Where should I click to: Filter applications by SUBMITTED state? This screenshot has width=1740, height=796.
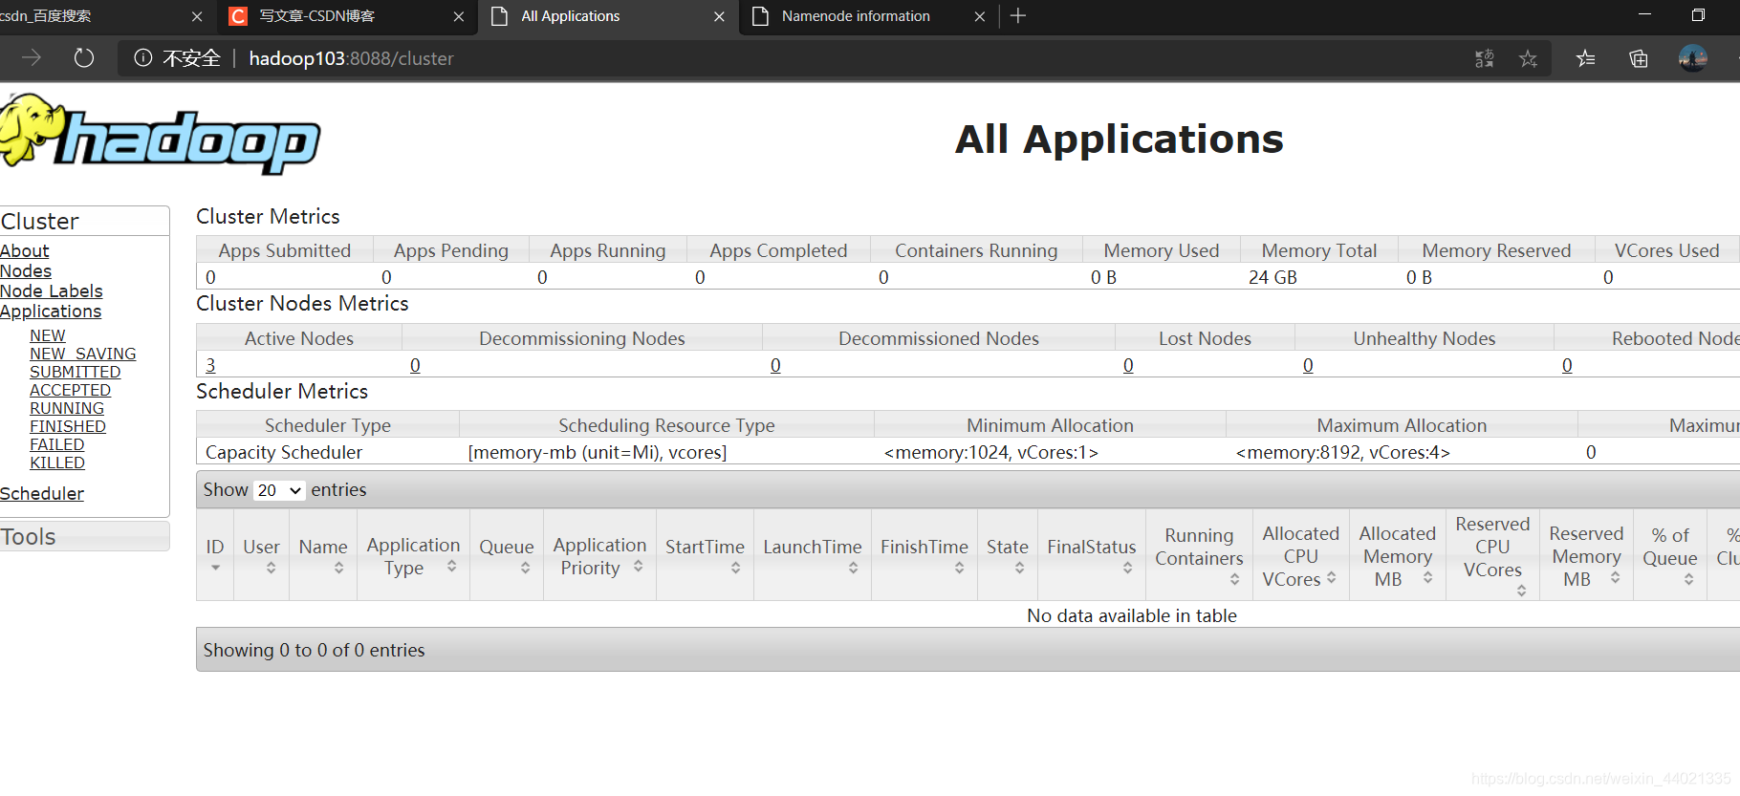pyautogui.click(x=75, y=372)
